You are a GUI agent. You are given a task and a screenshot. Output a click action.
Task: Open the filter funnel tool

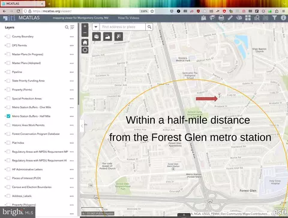[x=275, y=18]
